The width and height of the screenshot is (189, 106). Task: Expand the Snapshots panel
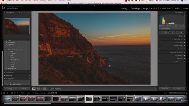pos(5,72)
